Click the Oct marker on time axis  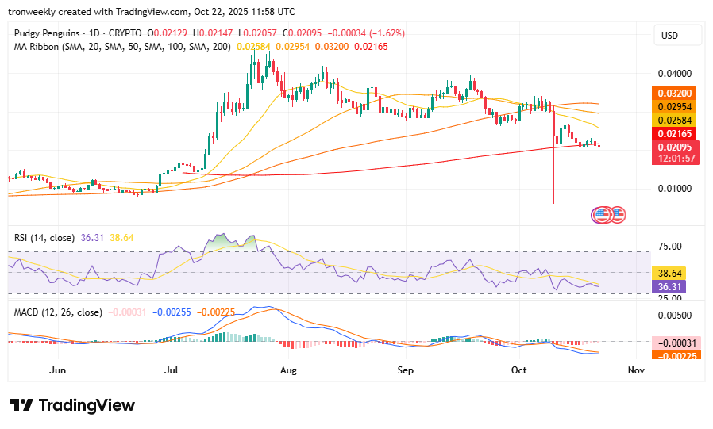click(519, 370)
